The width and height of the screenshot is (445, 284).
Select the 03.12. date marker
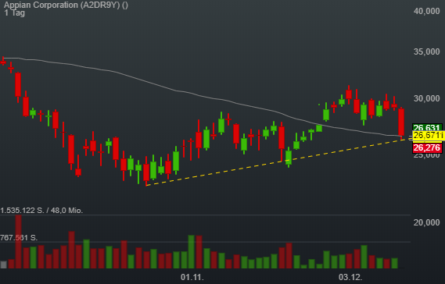(350, 277)
